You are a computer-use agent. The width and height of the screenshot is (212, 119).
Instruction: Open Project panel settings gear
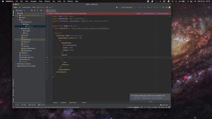[41, 11]
